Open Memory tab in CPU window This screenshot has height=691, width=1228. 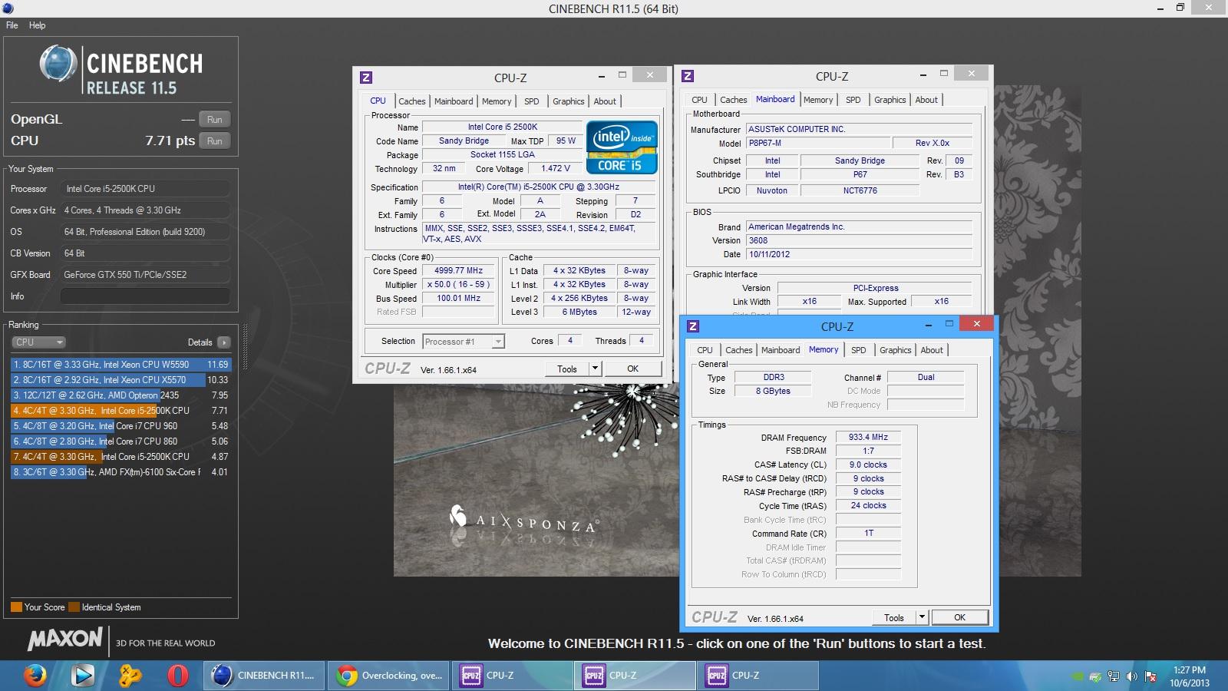tap(497, 101)
